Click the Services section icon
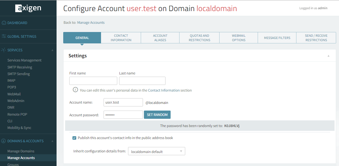339x166 pixels. 4,50
